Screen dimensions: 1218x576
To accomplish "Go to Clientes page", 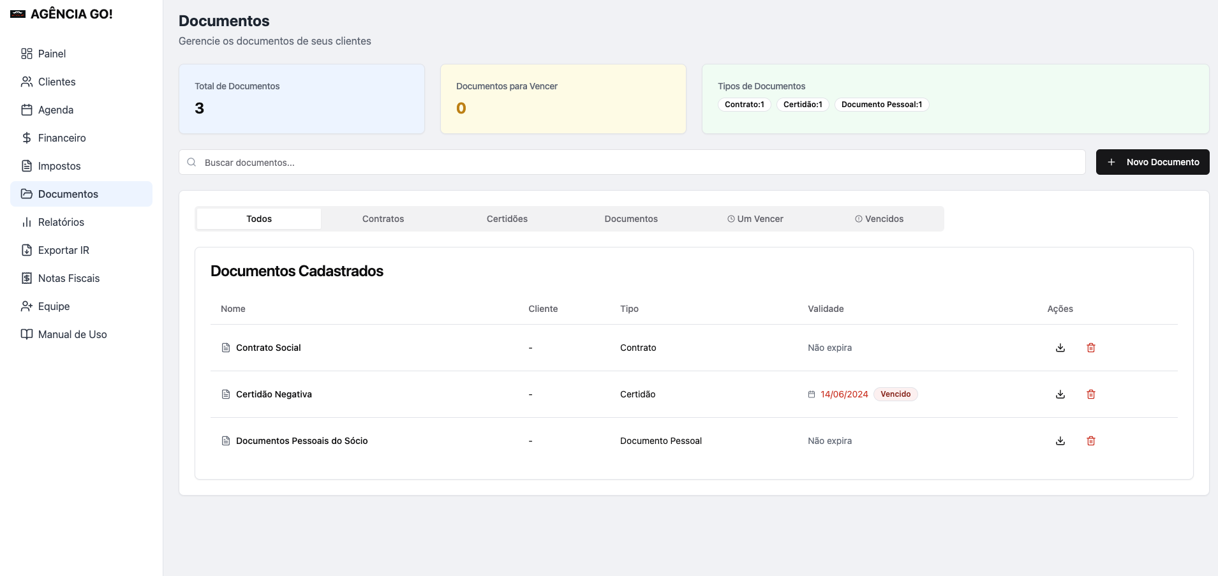I will [81, 82].
